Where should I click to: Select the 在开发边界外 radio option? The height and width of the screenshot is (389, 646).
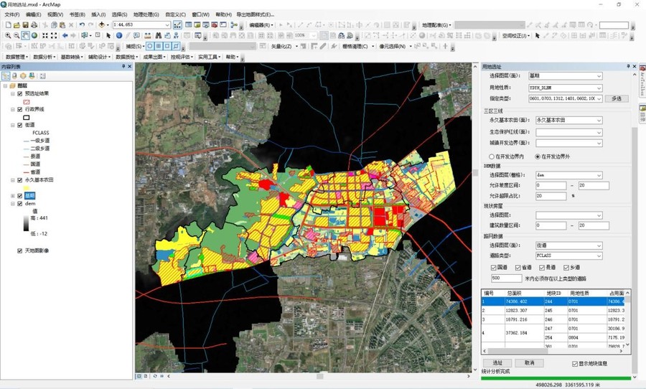(x=537, y=156)
